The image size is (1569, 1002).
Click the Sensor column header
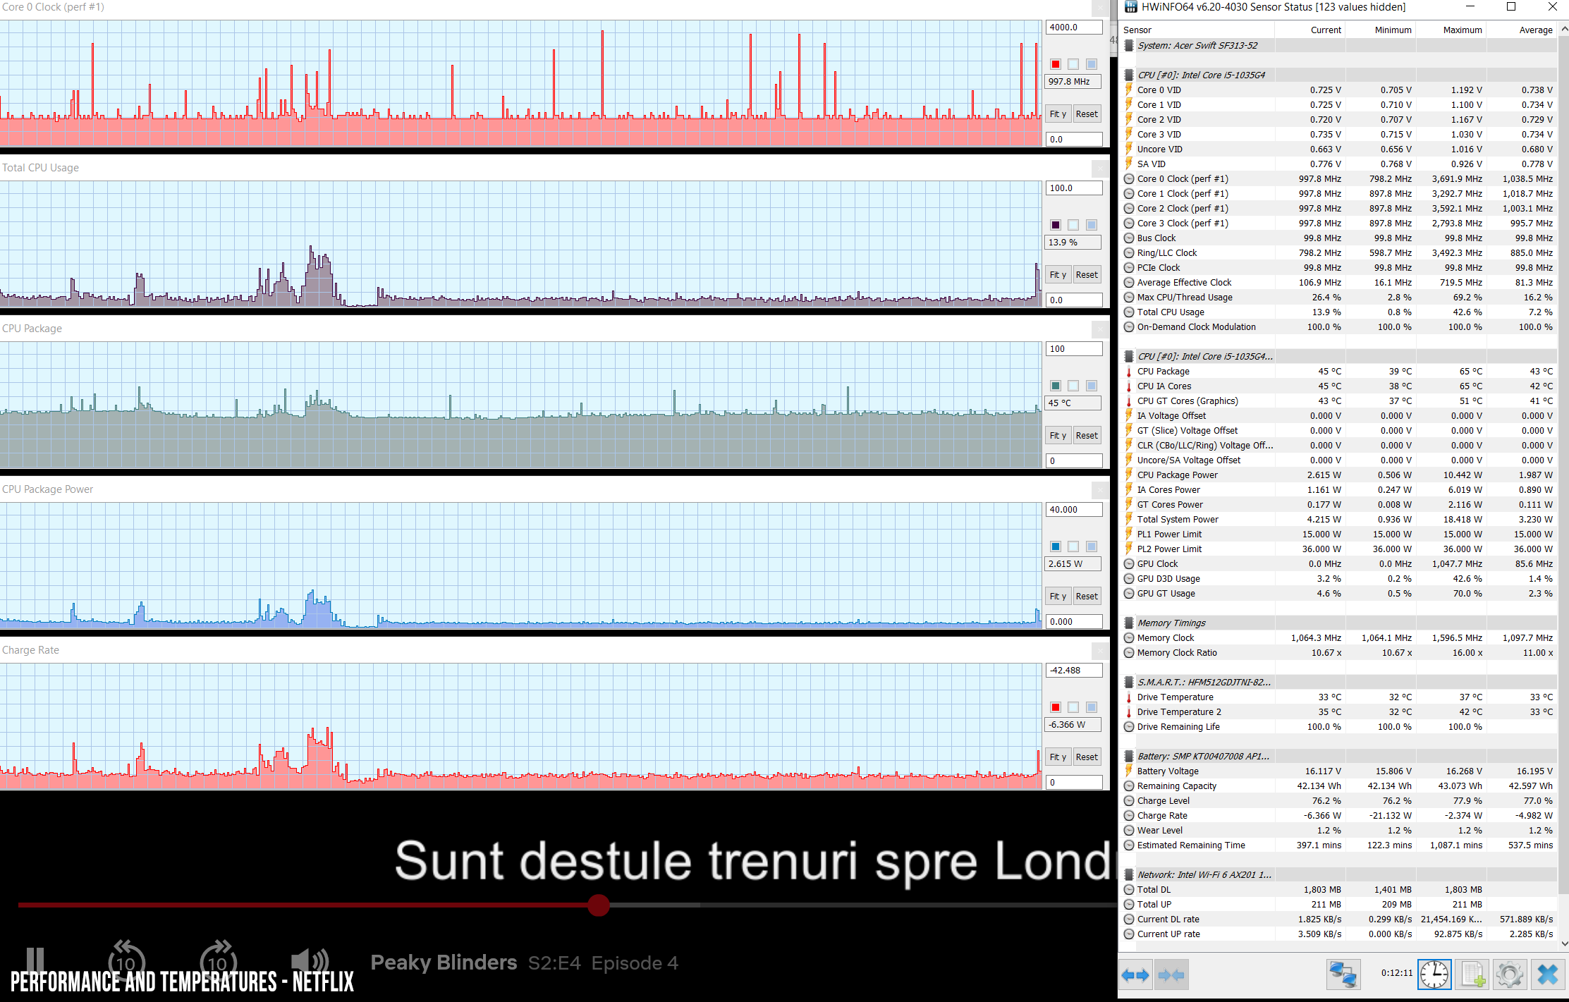(1197, 30)
